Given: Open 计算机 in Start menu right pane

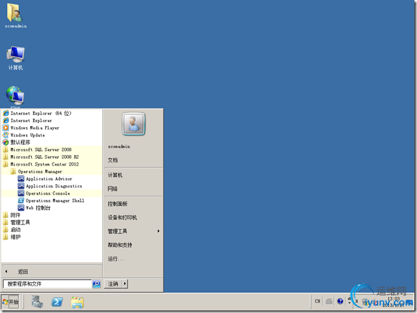Looking at the screenshot, I should (x=115, y=175).
